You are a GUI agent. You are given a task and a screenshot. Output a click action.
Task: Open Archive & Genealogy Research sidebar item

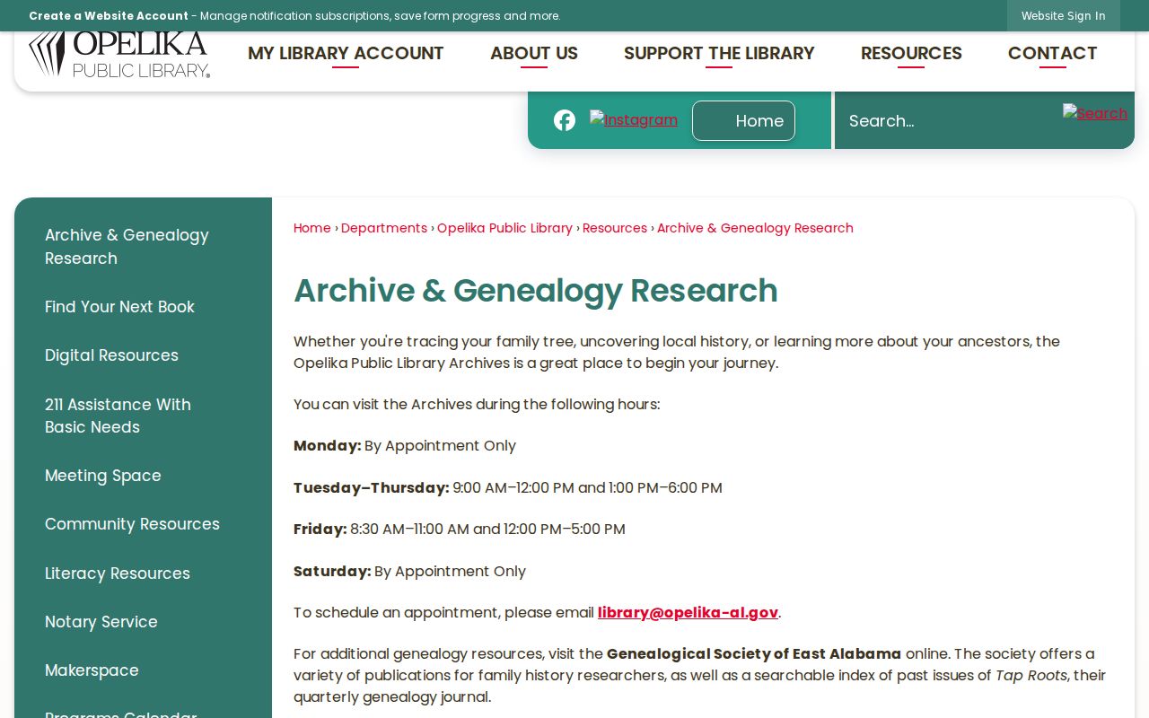pos(143,247)
